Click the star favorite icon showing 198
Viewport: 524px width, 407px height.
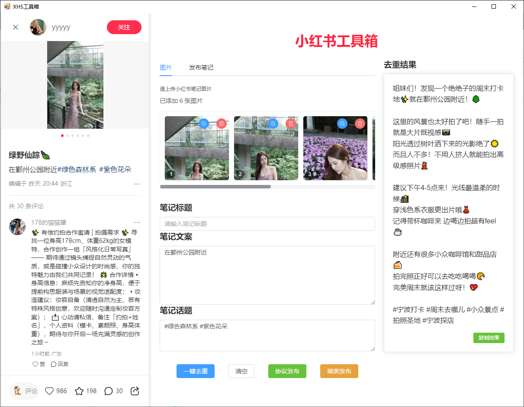click(x=79, y=391)
